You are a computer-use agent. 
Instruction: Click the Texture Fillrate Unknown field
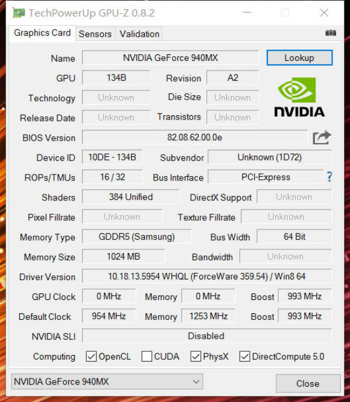click(286, 217)
